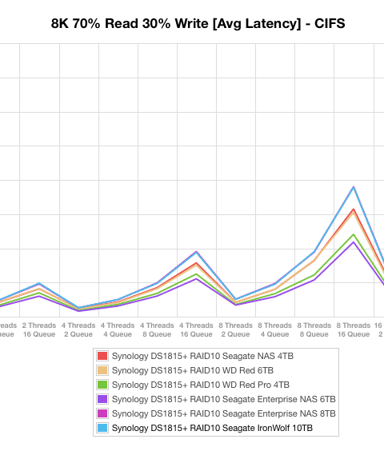Image resolution: width=384 pixels, height=459 pixels.
Task: Select the 4 Threads 8 Queue axis label
Action: (x=157, y=330)
